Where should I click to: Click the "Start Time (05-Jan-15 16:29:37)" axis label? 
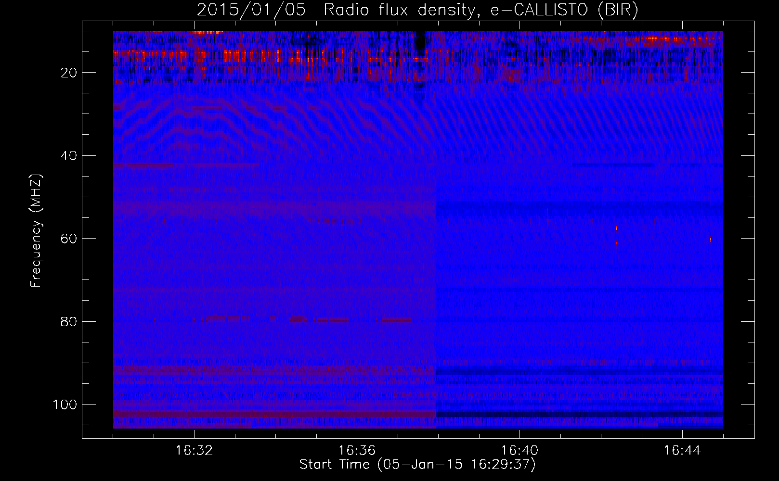coord(417,465)
